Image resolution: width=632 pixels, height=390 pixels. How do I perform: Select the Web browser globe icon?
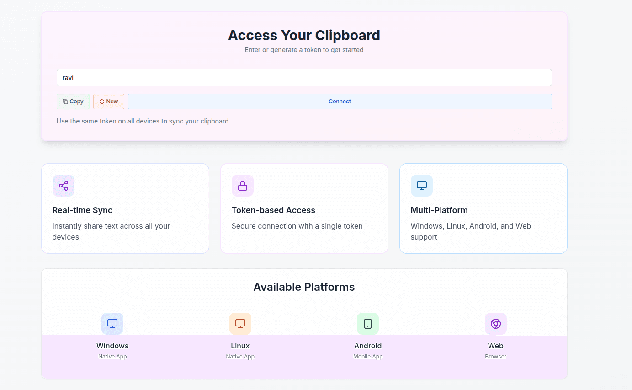495,324
